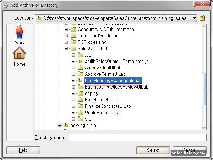213x160 pixels.
Task: Click the BusinessPracticesReviewUILab folder icon
Action: click(81, 87)
